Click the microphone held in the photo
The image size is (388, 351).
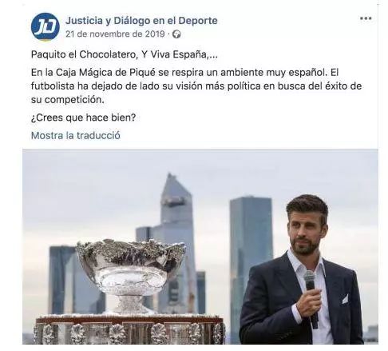(311, 298)
